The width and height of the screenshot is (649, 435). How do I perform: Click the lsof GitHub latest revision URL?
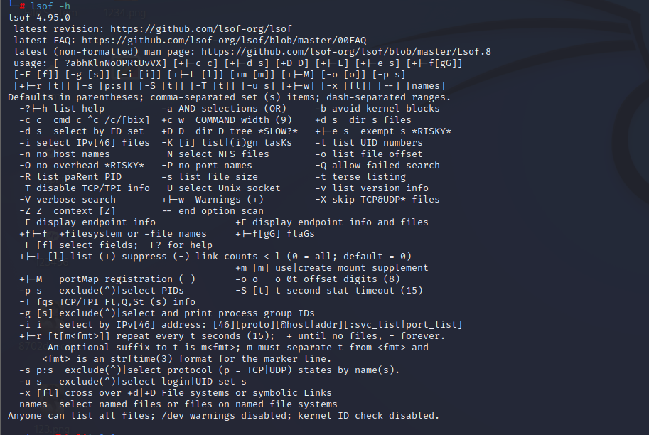200,29
